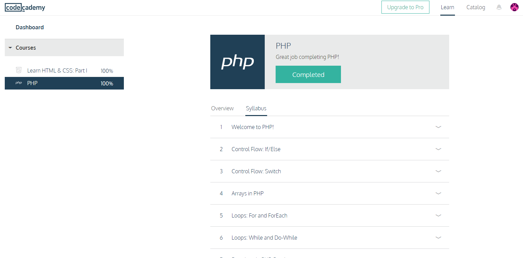Click lesson number 1 in syllabus
Image resolution: width=523 pixels, height=258 pixels.
[x=221, y=127]
